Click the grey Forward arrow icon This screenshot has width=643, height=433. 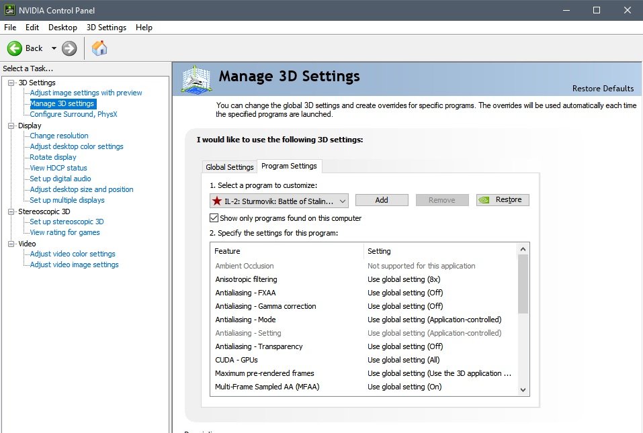pos(69,48)
